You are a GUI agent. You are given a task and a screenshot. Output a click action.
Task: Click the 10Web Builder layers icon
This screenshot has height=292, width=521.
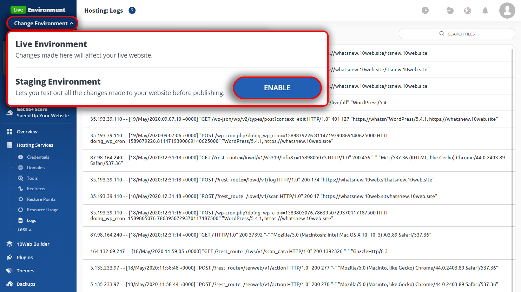tap(9, 244)
